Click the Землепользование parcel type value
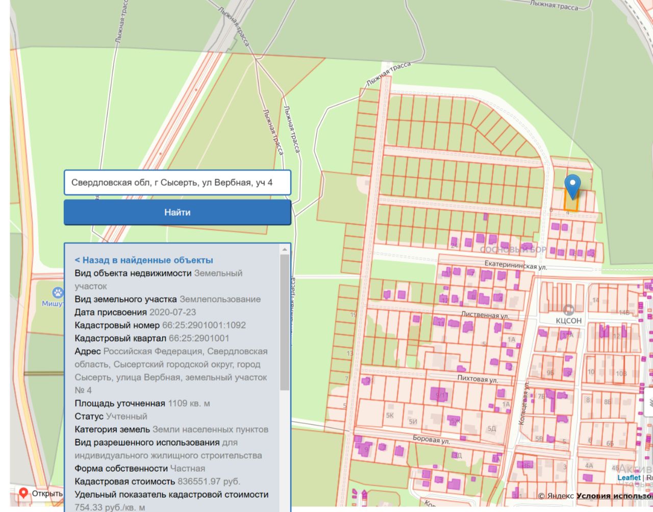This screenshot has width=653, height=512. tap(220, 299)
